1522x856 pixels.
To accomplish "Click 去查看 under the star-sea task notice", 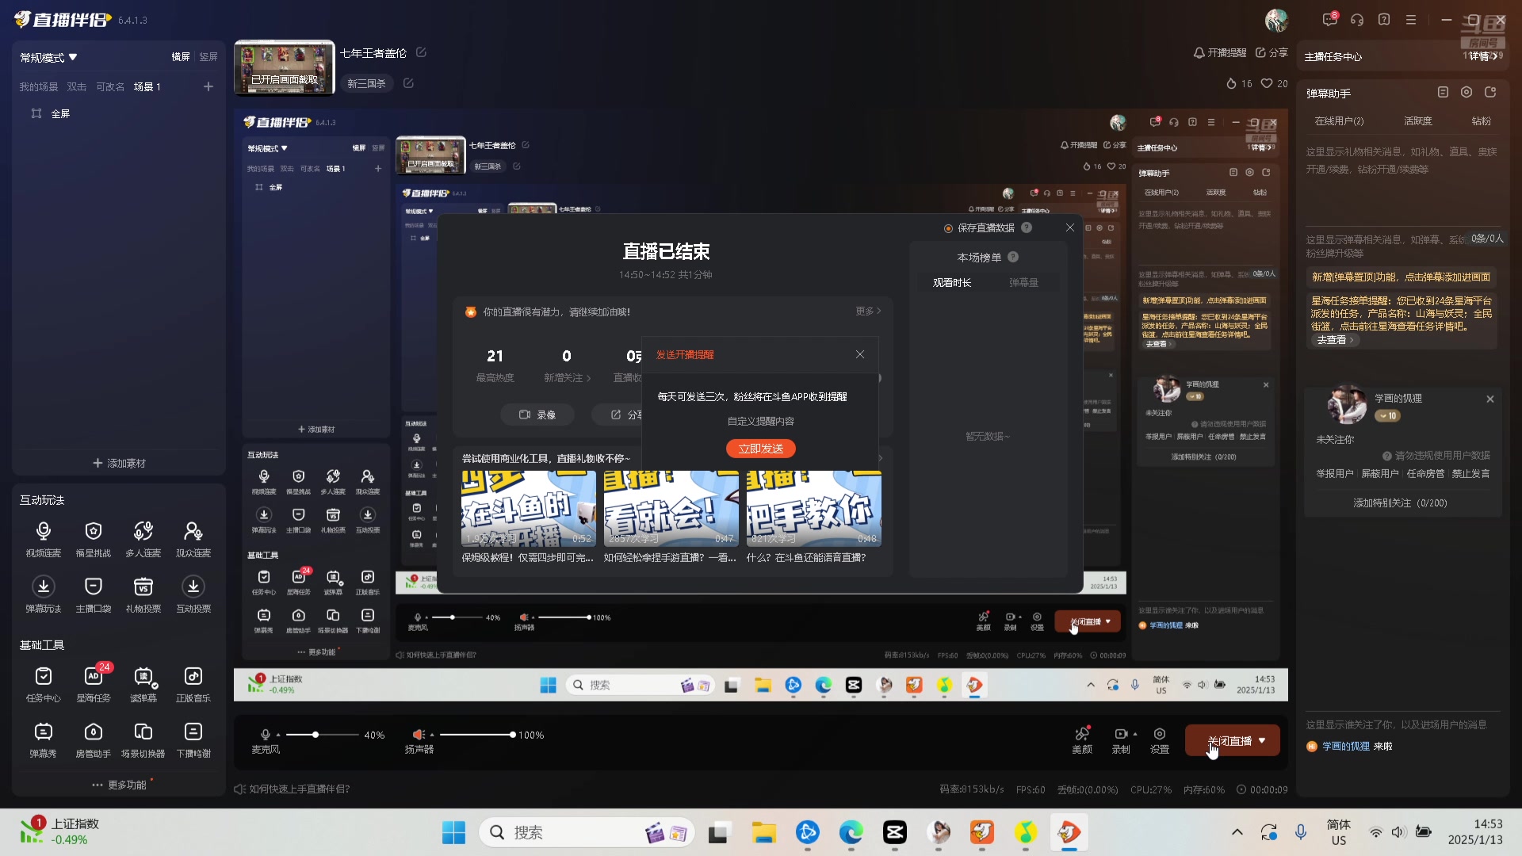I will [1335, 340].
